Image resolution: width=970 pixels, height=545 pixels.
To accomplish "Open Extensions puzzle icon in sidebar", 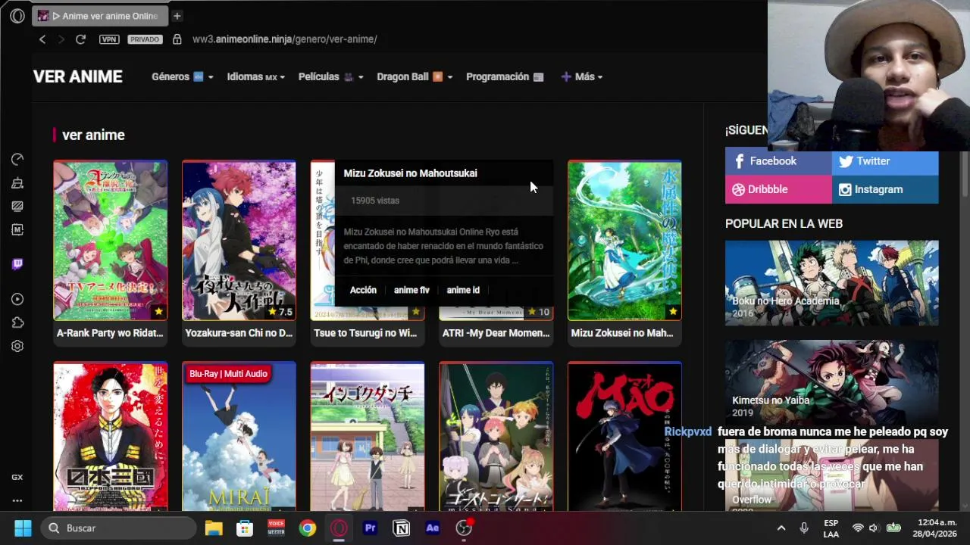I will click(17, 322).
